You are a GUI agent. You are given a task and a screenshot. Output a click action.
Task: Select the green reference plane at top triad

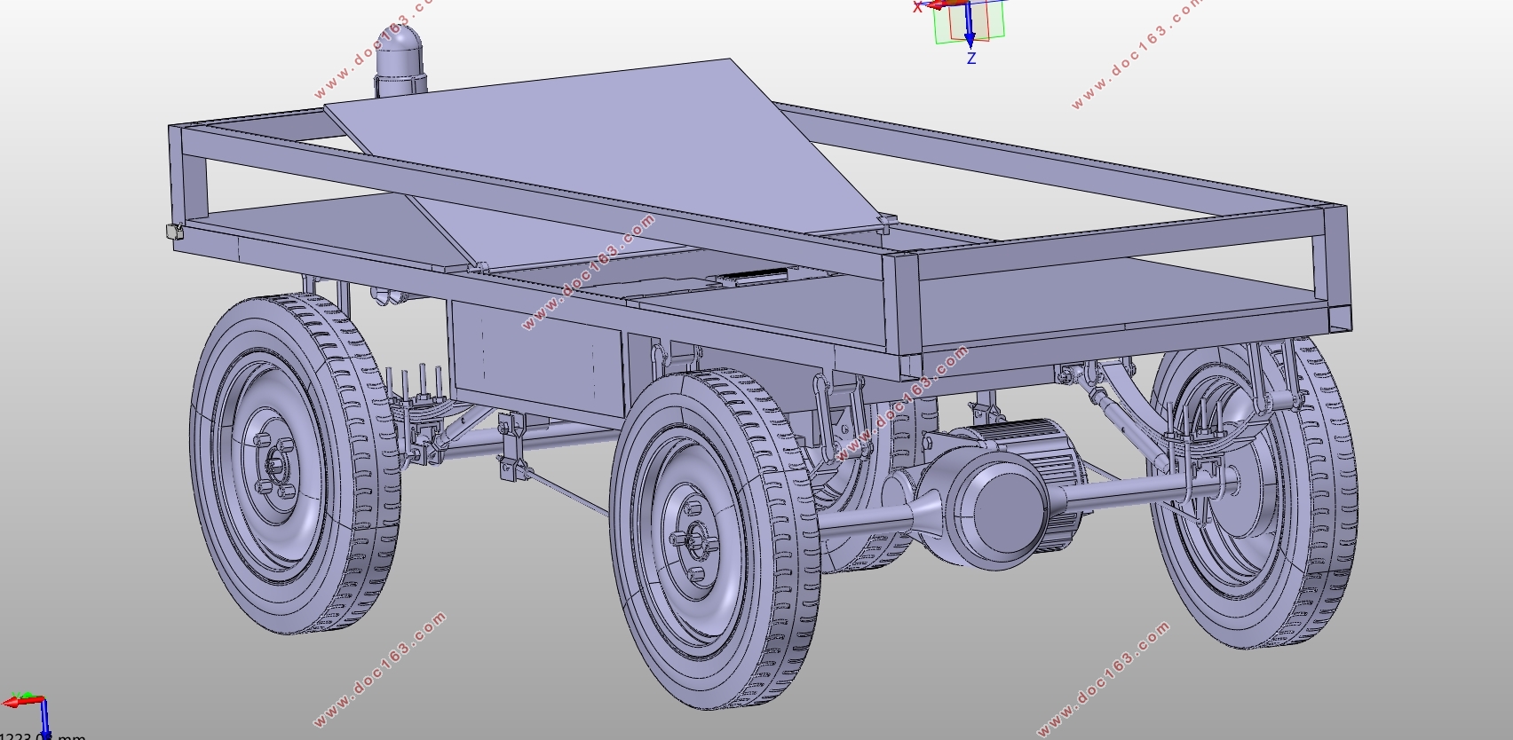[x=970, y=27]
